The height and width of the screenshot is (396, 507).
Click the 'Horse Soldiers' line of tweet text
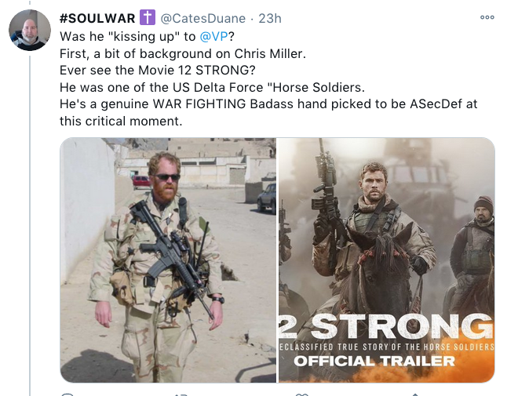[212, 87]
